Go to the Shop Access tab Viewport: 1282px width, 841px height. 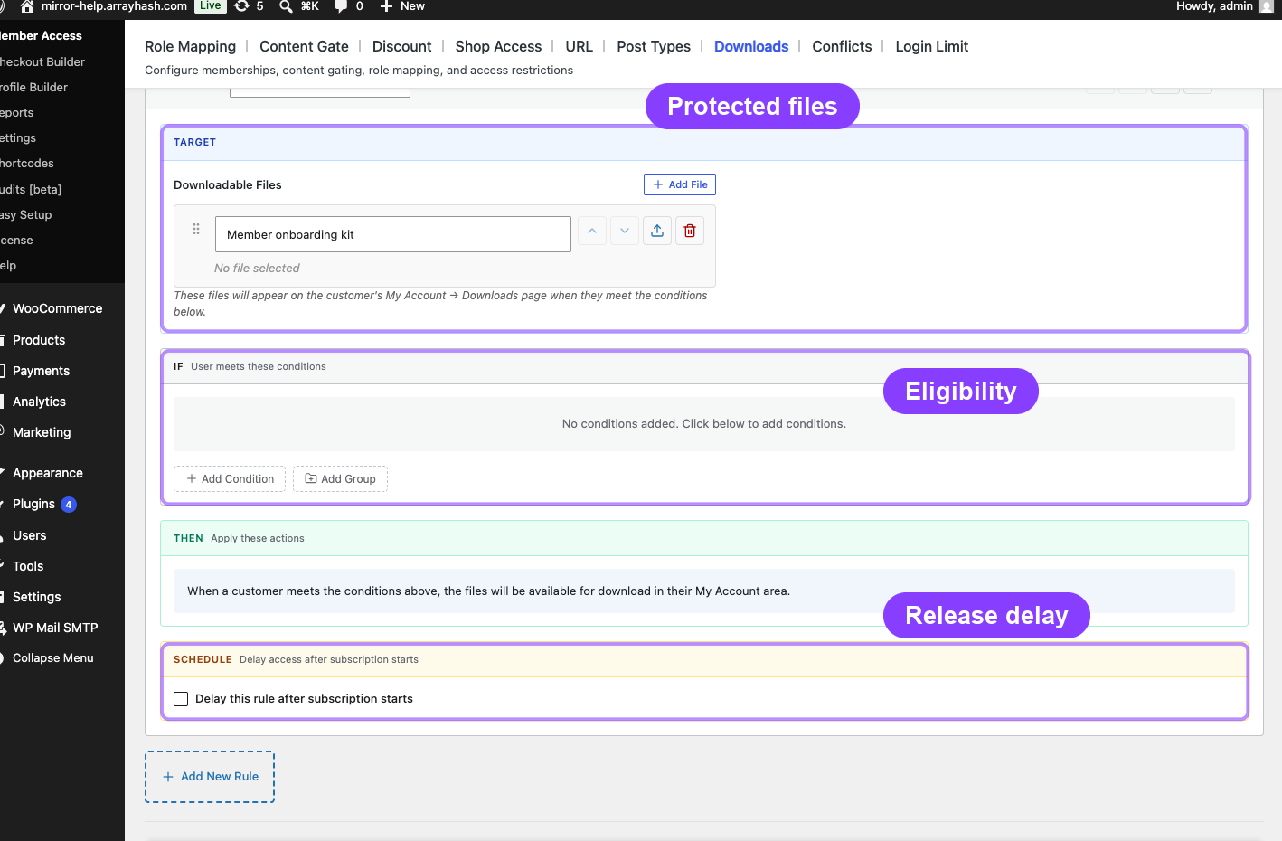tap(498, 46)
